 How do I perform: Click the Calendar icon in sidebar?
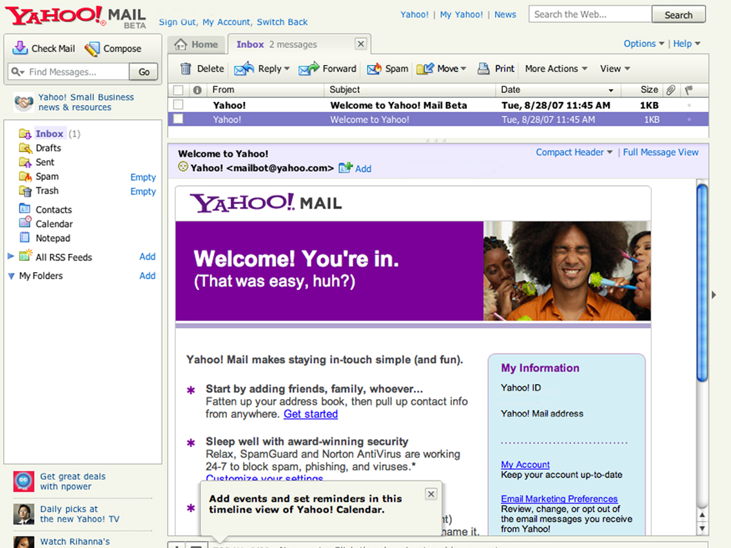click(25, 222)
